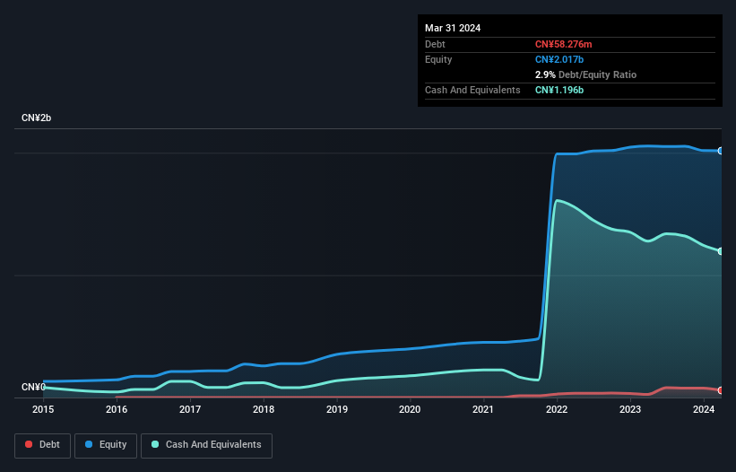Select the Cash endpoint marker on chart

click(721, 251)
